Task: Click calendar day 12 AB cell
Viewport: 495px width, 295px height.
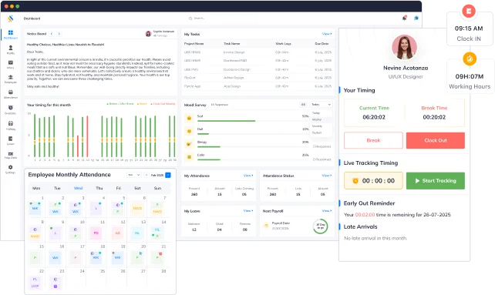Action: point(117,233)
